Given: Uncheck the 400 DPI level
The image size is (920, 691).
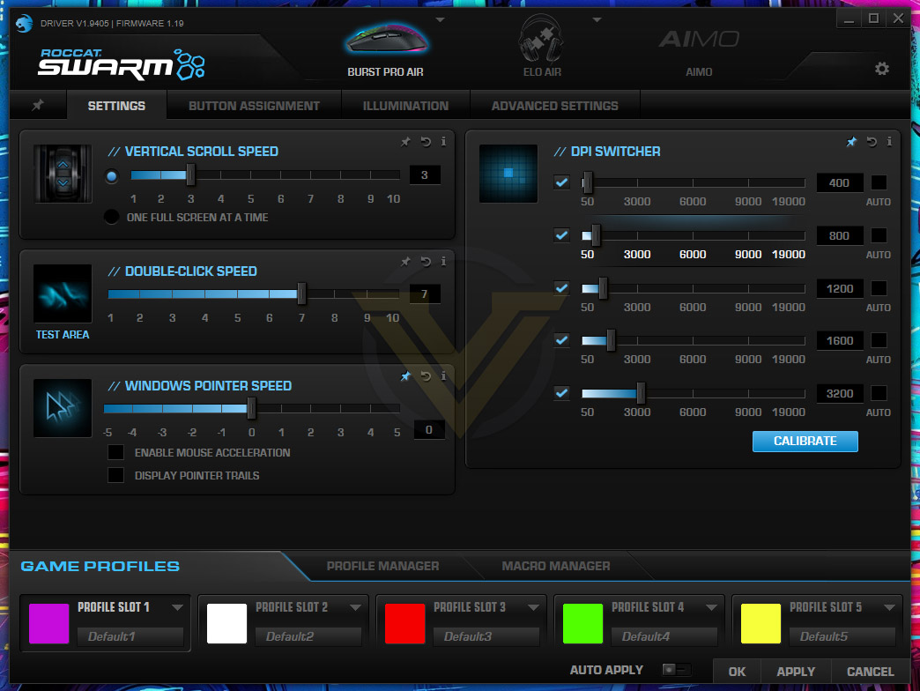Looking at the screenshot, I should click(x=561, y=182).
